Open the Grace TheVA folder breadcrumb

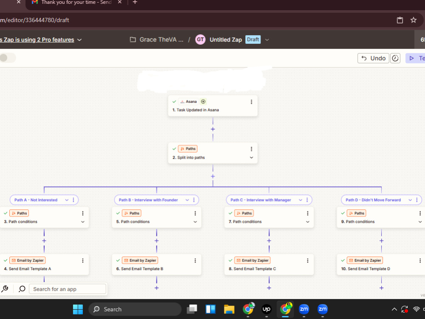(x=157, y=40)
